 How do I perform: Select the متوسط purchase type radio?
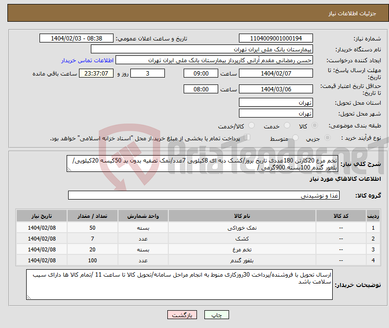coord(296,138)
